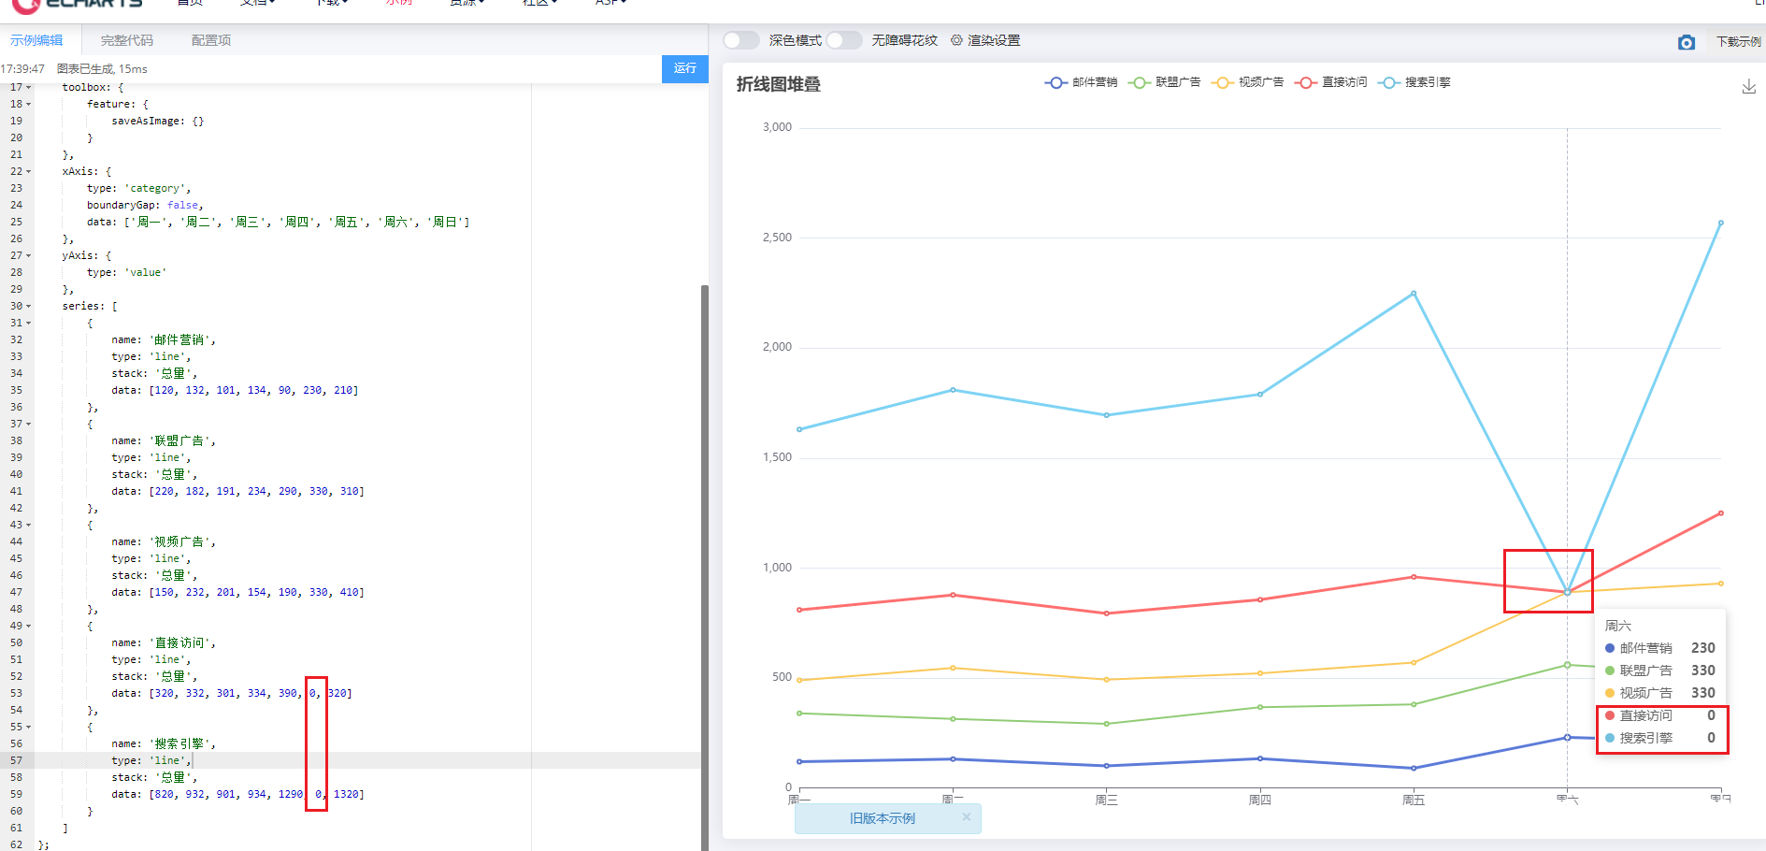The width and height of the screenshot is (1766, 851).
Task: Toggle the 直接访问 legend series
Action: [1330, 82]
